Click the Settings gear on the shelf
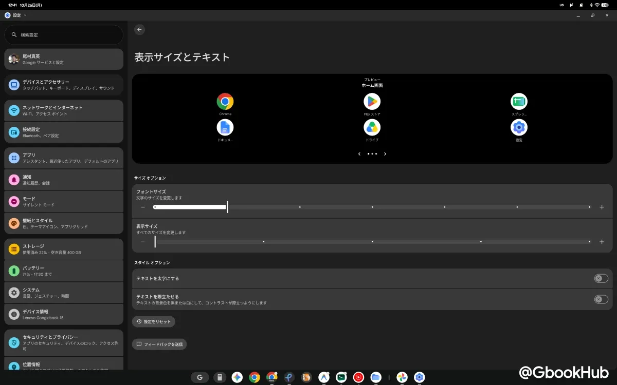Screen dimensions: 617x385 420,377
